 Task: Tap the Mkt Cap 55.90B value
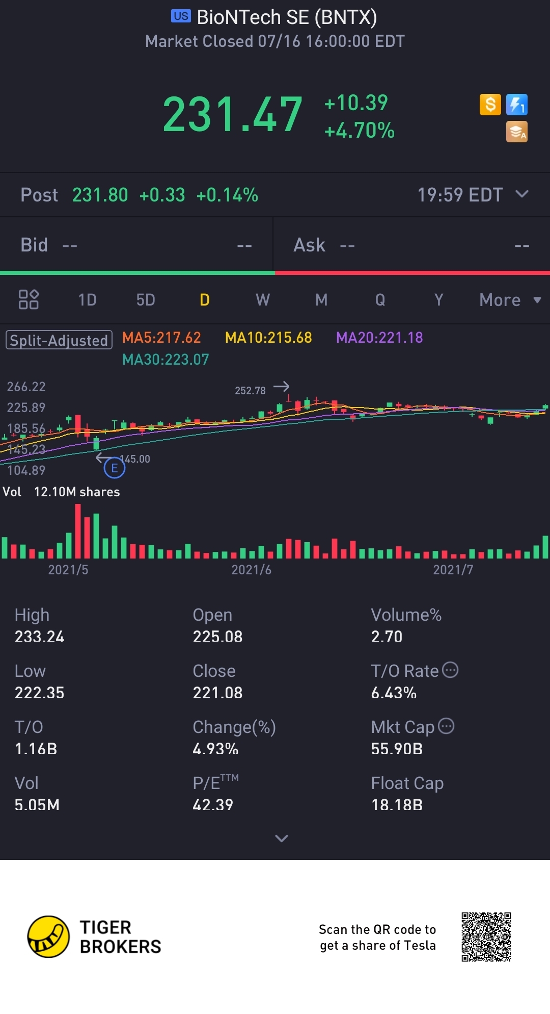click(397, 748)
